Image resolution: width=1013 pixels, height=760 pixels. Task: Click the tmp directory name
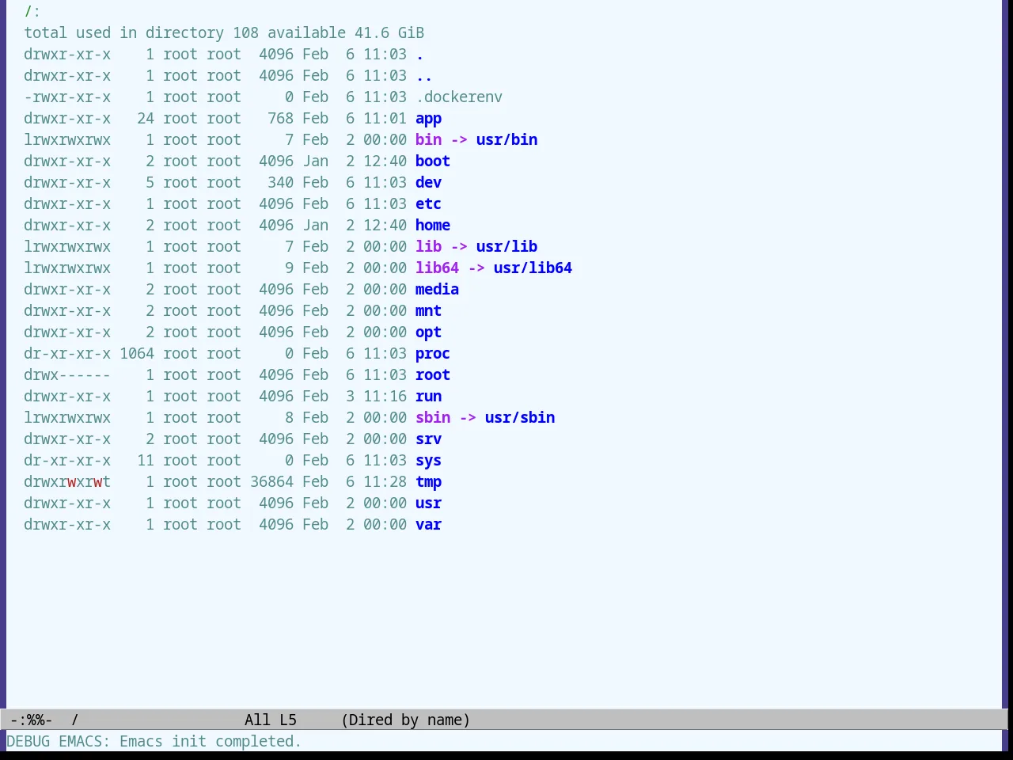[x=428, y=482]
